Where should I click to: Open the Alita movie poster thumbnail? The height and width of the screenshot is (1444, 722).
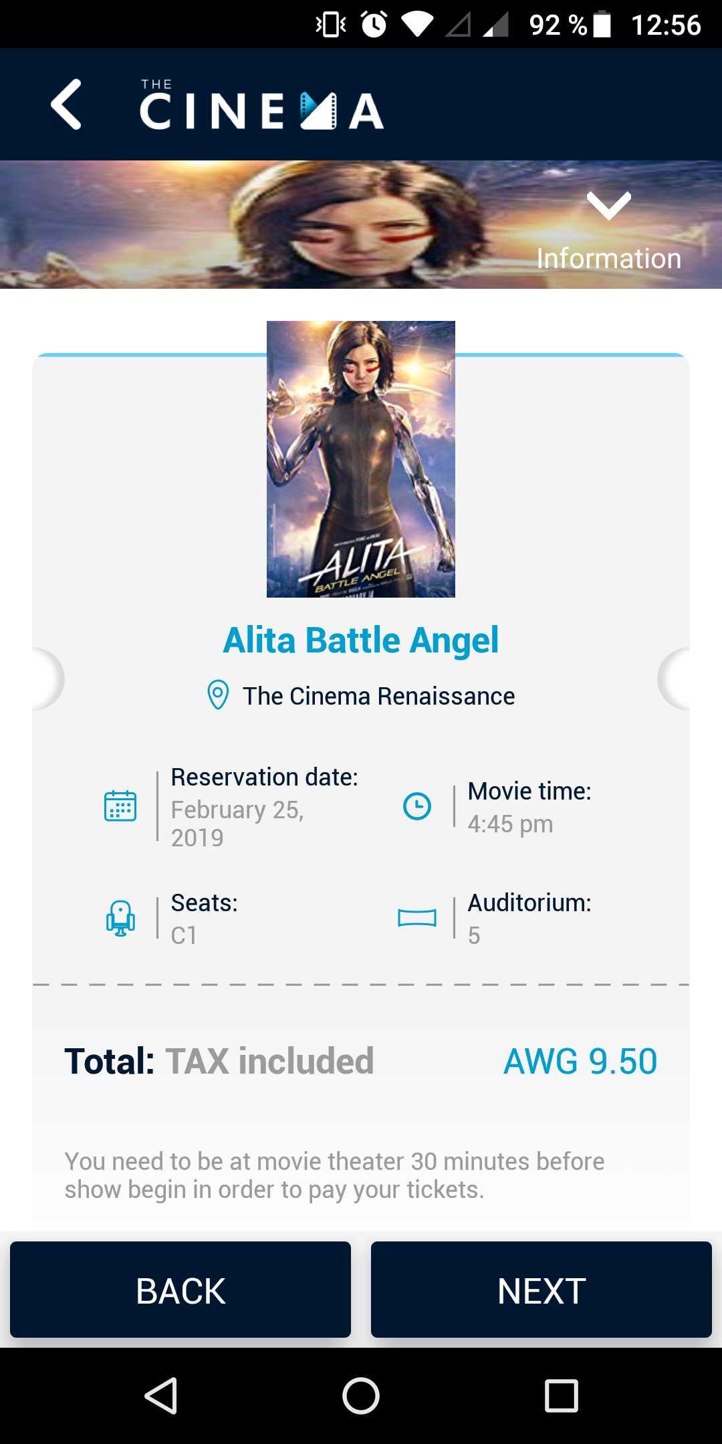tap(361, 459)
